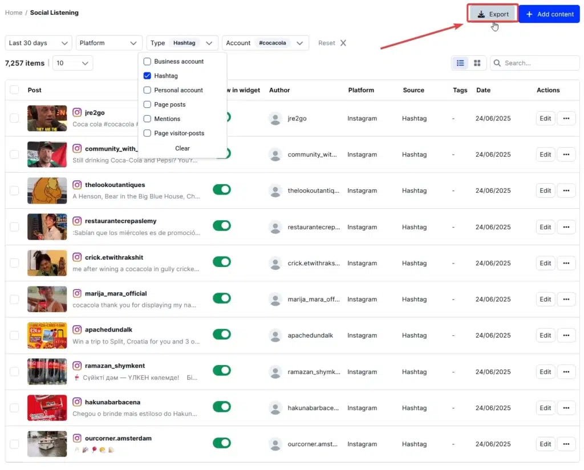Viewport: 584px width, 470px height.
Task: Toggle show in widget for crick.etwithrakshit
Action: tap(222, 262)
